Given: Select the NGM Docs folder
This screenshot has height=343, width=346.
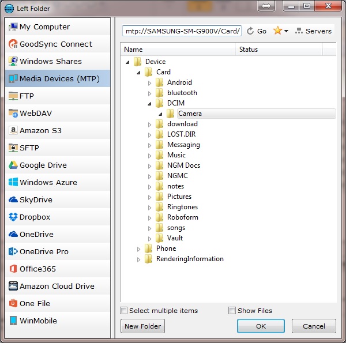Looking at the screenshot, I should [x=183, y=165].
